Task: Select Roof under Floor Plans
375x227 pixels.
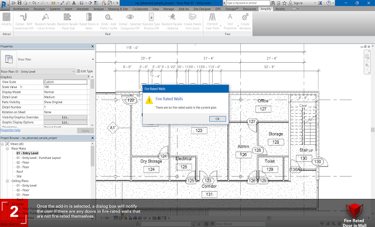Action: tap(19, 172)
